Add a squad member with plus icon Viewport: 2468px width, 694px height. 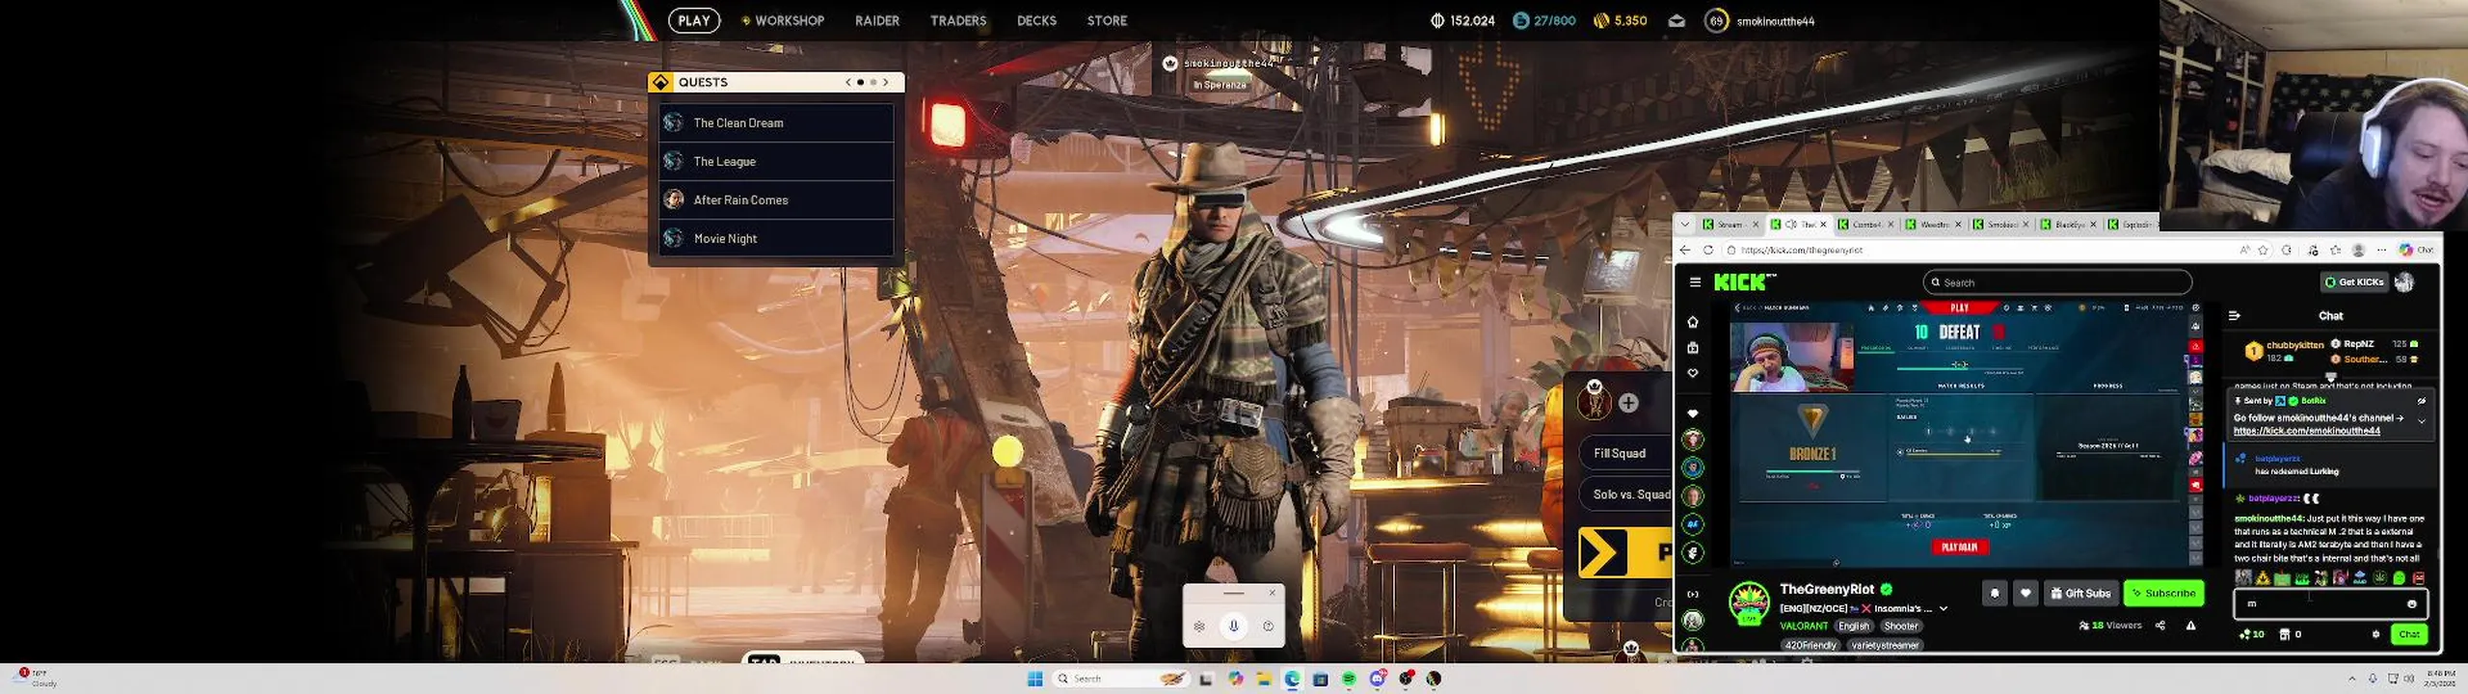pyautogui.click(x=1628, y=403)
